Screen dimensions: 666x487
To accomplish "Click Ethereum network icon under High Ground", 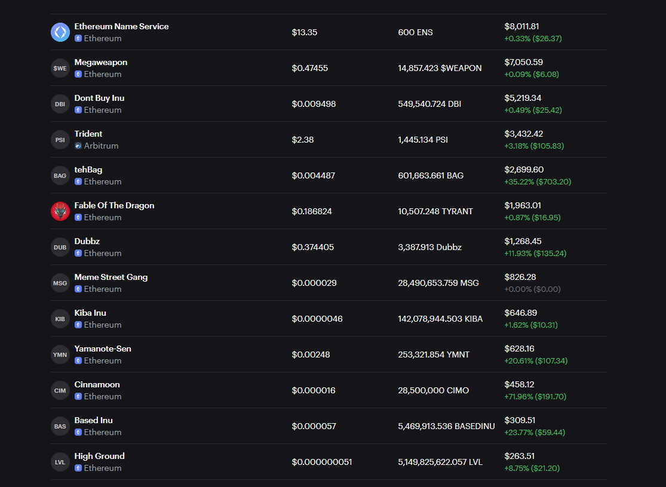I will coord(78,468).
